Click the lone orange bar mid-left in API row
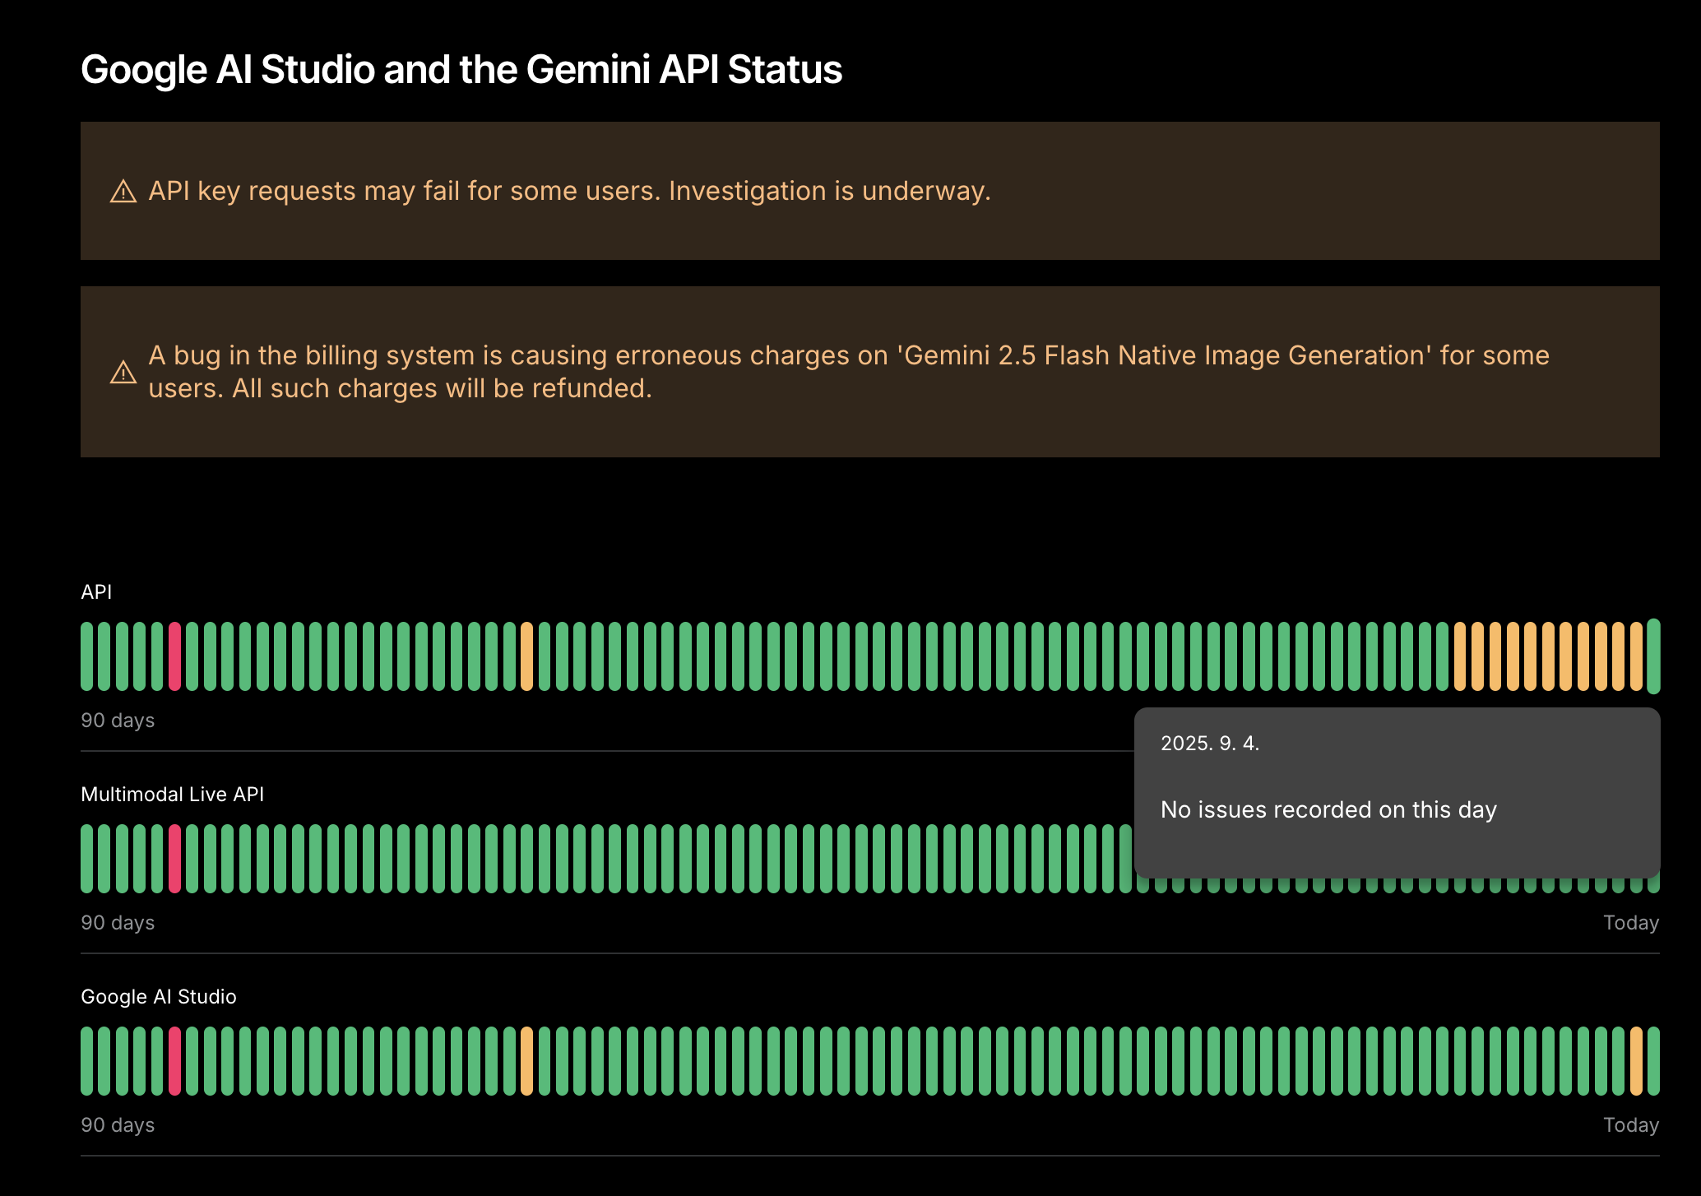The image size is (1701, 1196). [526, 656]
